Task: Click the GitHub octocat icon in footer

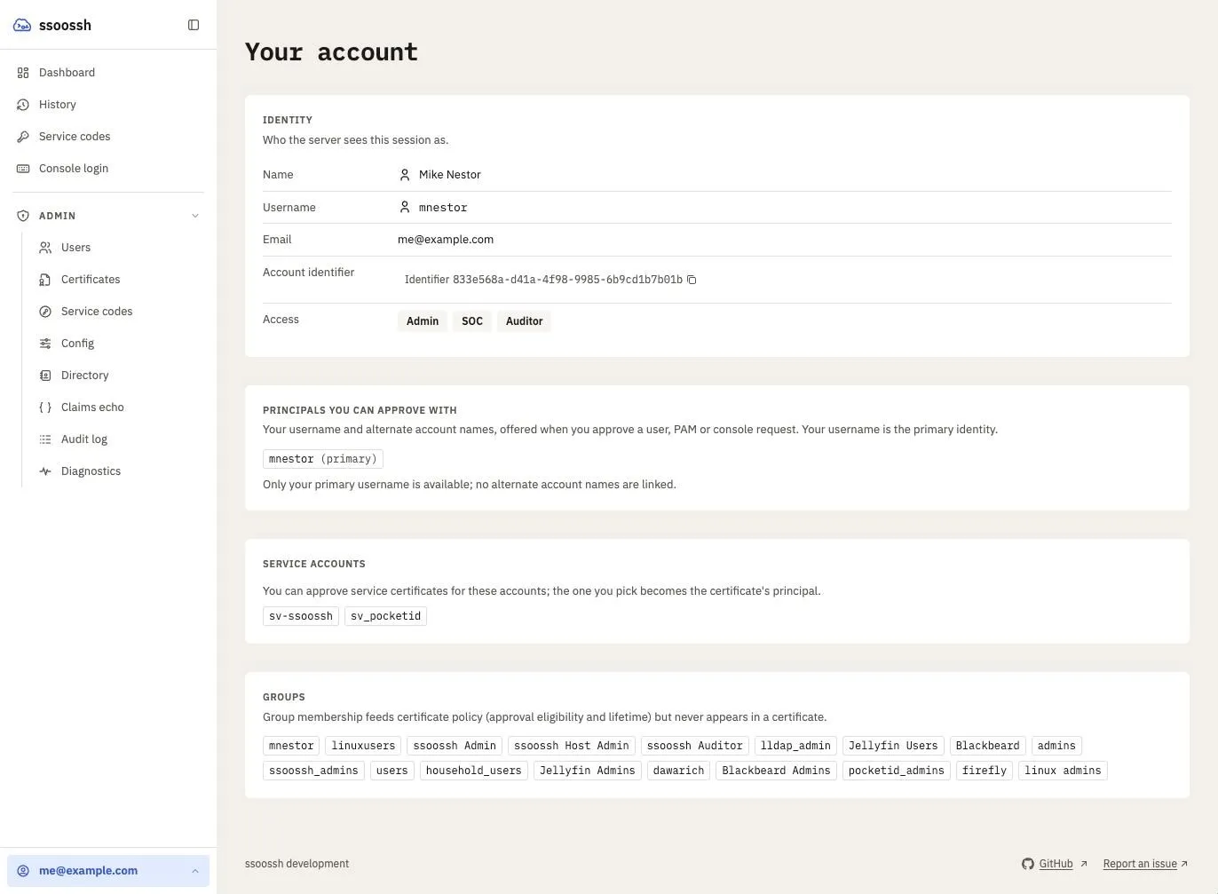Action: coord(1028,864)
